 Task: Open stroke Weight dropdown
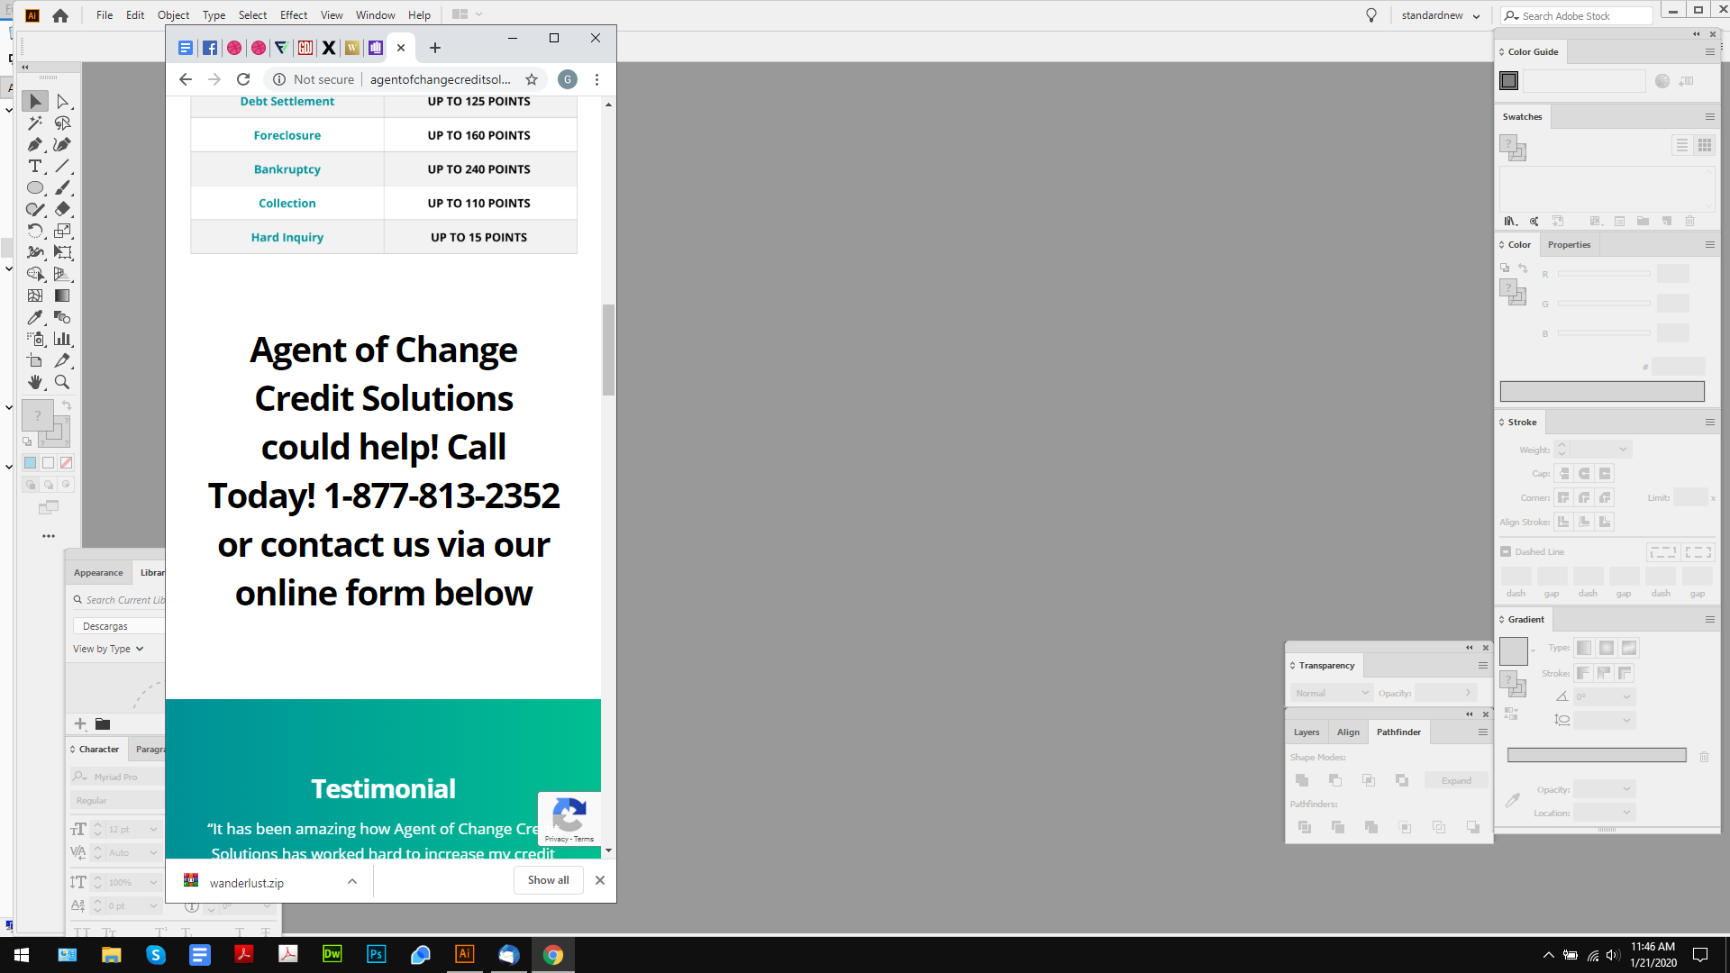1623,450
